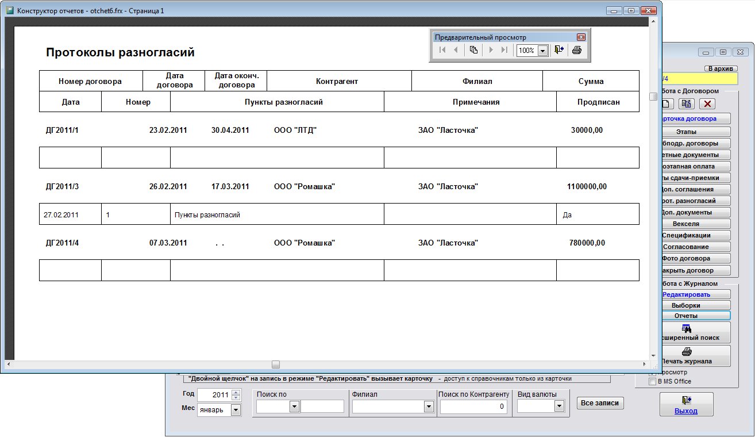The height and width of the screenshot is (437, 755).
Task: Click the red X delete contract icon
Action: click(707, 103)
